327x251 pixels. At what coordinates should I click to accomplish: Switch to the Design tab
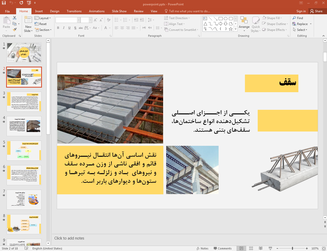pos(54,11)
